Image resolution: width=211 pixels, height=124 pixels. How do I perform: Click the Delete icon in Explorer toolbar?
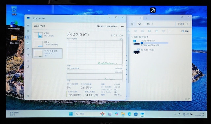pos(164,31)
